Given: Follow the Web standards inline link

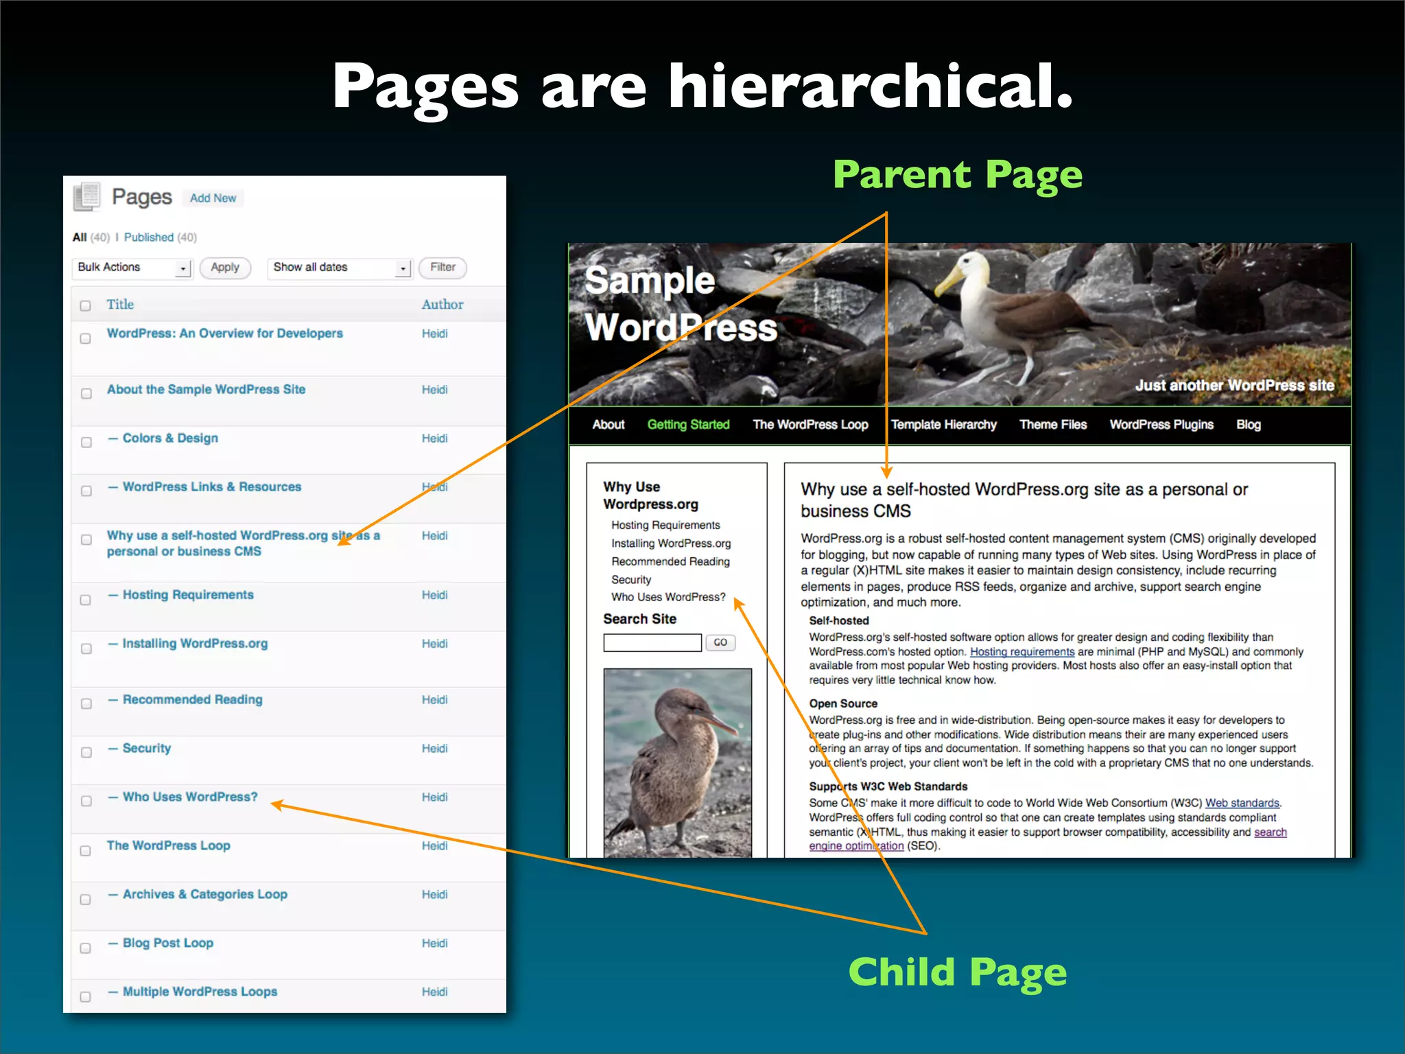Looking at the screenshot, I should pos(1242,803).
